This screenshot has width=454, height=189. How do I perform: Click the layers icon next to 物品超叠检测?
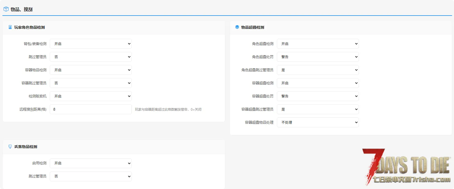pos(237,27)
